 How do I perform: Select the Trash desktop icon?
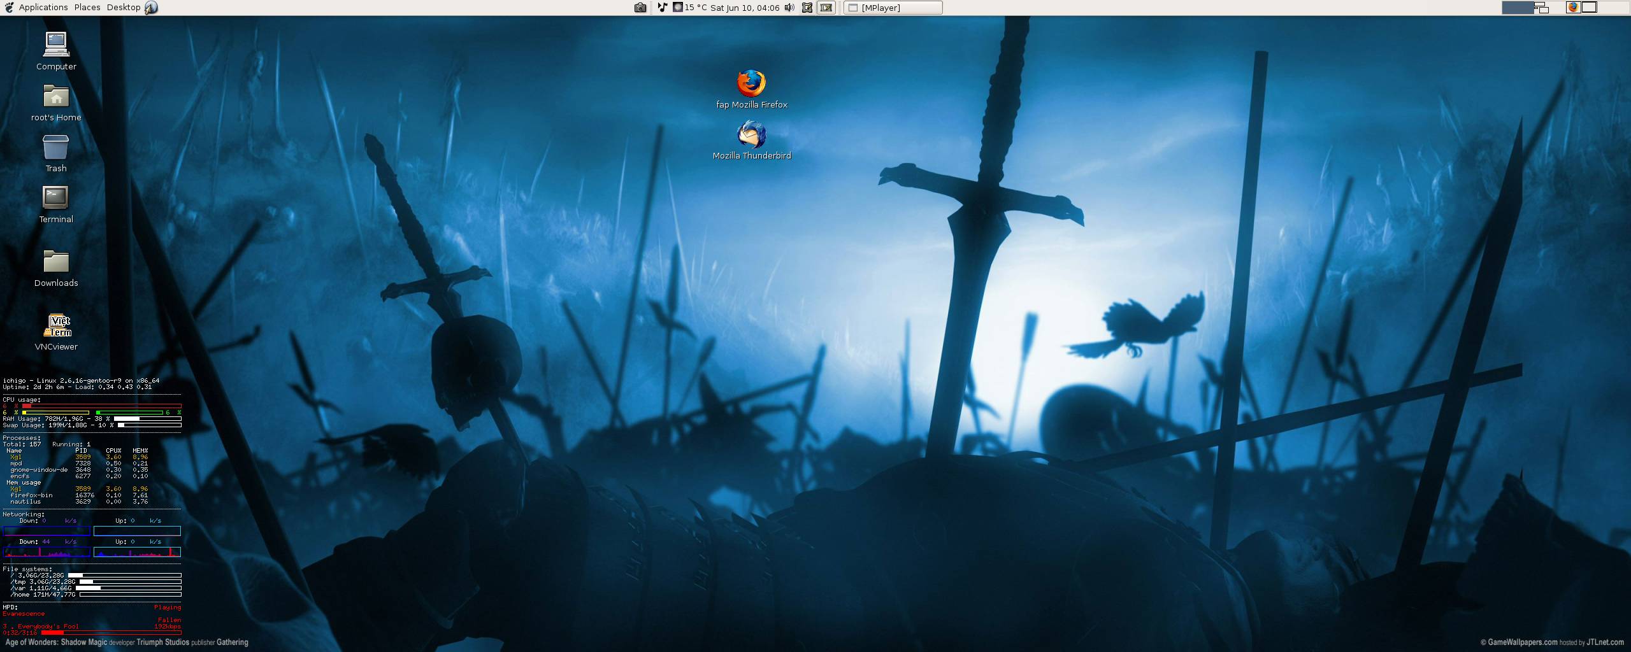56,153
